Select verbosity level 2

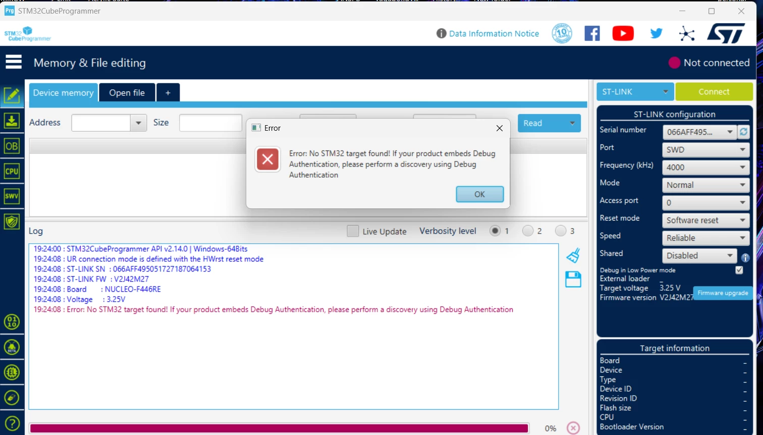pos(528,231)
